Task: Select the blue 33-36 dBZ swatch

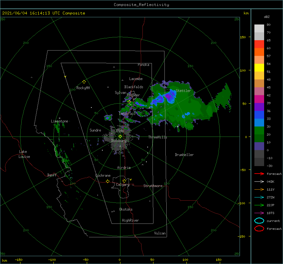Action: [259, 115]
